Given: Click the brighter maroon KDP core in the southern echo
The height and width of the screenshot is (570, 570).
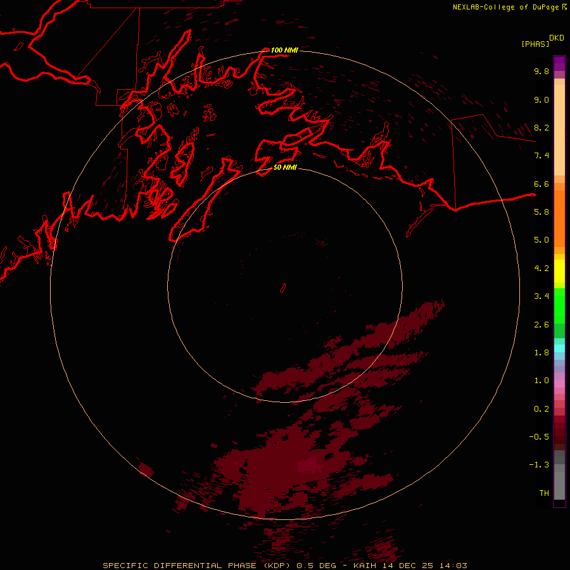Looking at the screenshot, I should click(x=310, y=465).
